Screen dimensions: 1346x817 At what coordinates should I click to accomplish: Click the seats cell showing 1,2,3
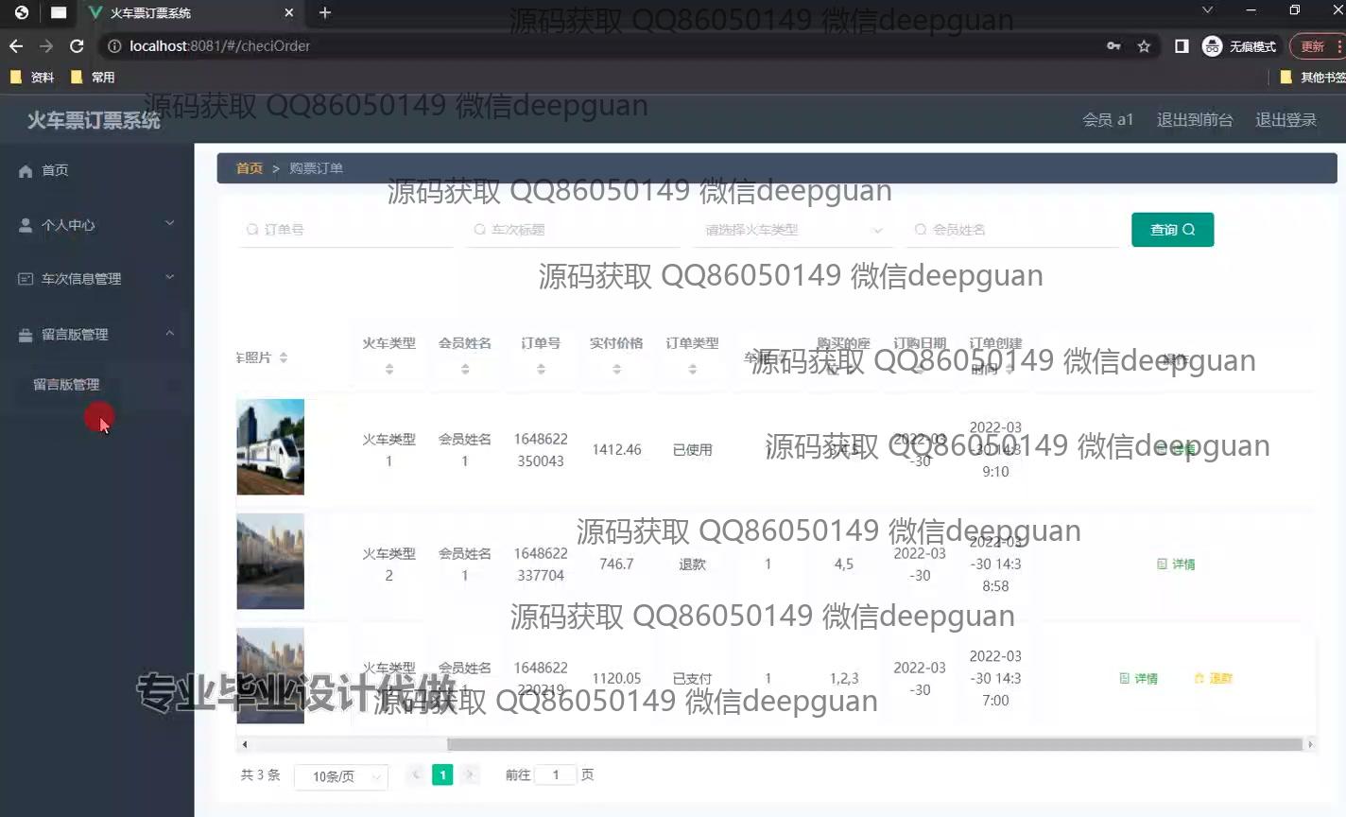pos(844,679)
